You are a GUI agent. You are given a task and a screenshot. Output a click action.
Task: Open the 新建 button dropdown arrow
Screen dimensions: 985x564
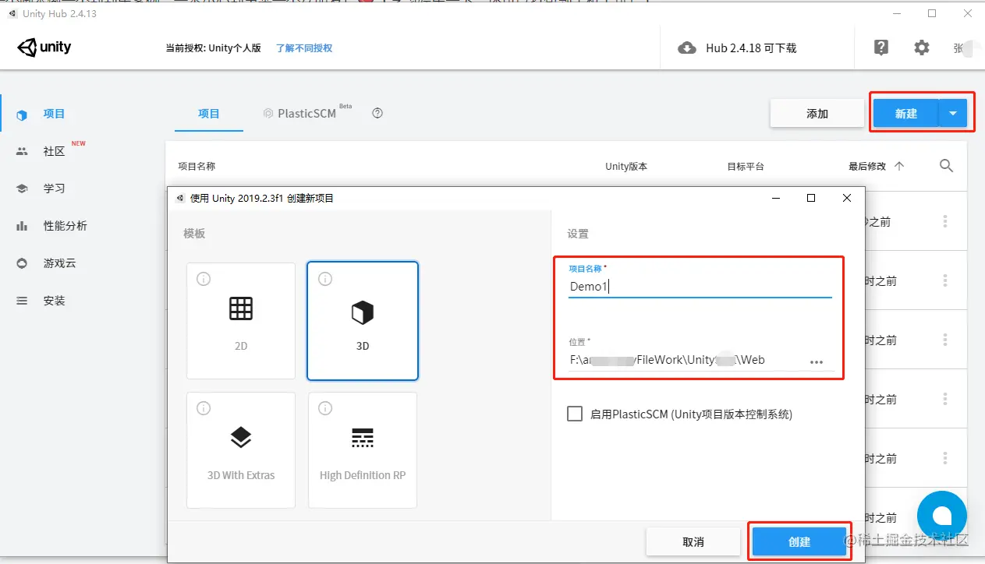coord(952,112)
